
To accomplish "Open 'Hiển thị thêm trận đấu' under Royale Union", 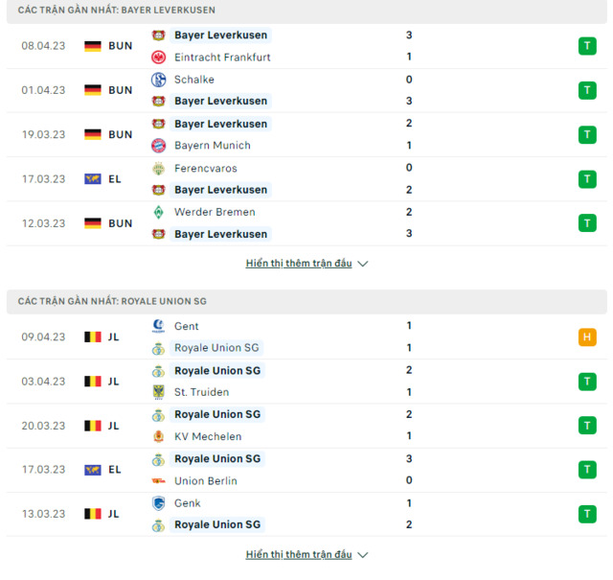I will coord(299,554).
